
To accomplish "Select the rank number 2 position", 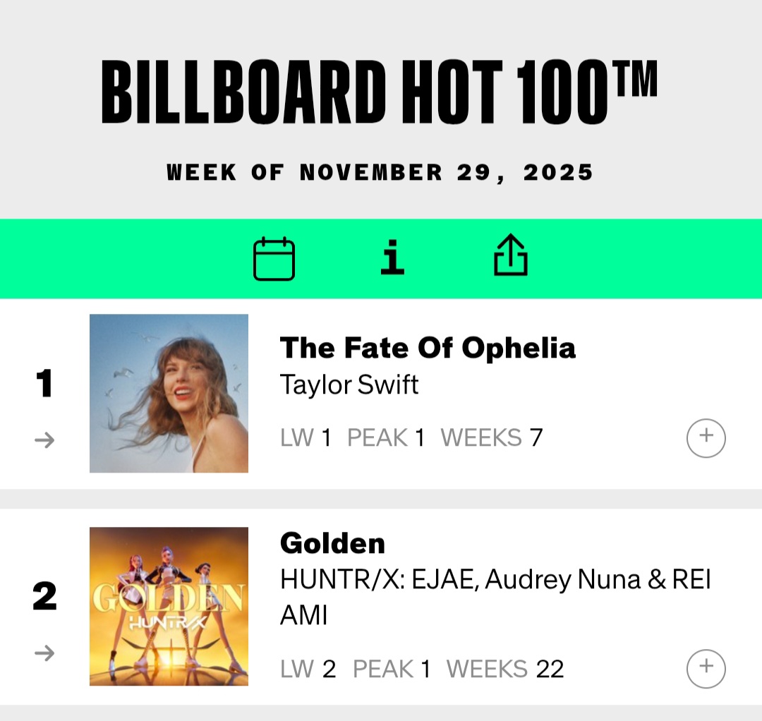I will [x=44, y=596].
